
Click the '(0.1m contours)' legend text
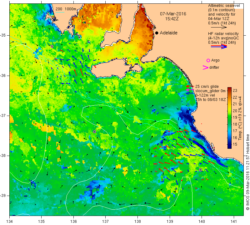222,10
